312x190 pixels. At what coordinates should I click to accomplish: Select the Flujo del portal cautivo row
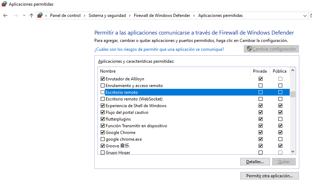tap(127, 112)
